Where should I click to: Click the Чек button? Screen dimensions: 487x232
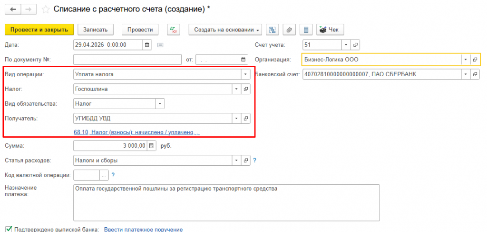click(x=330, y=30)
